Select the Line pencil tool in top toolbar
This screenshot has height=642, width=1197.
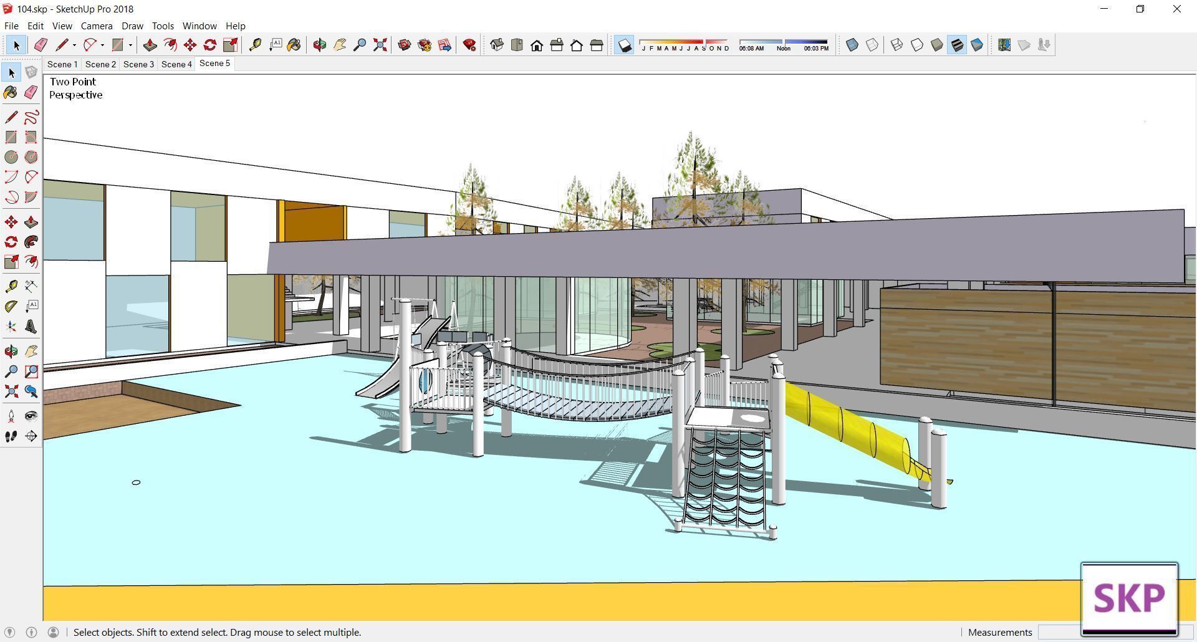pos(61,45)
